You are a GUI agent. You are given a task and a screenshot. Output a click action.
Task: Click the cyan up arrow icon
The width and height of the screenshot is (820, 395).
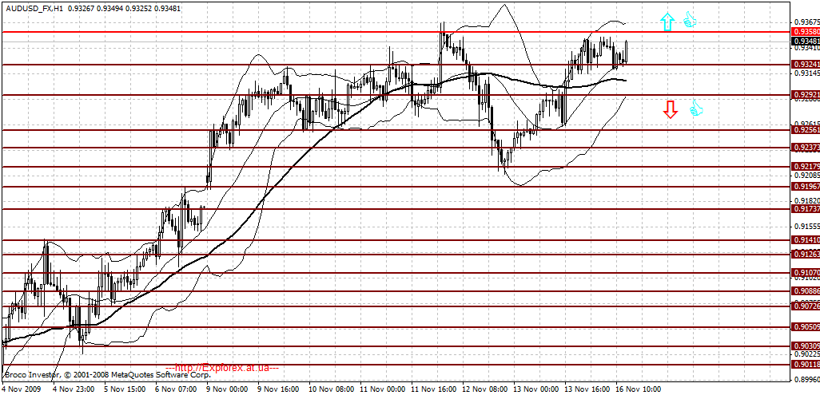click(x=667, y=22)
